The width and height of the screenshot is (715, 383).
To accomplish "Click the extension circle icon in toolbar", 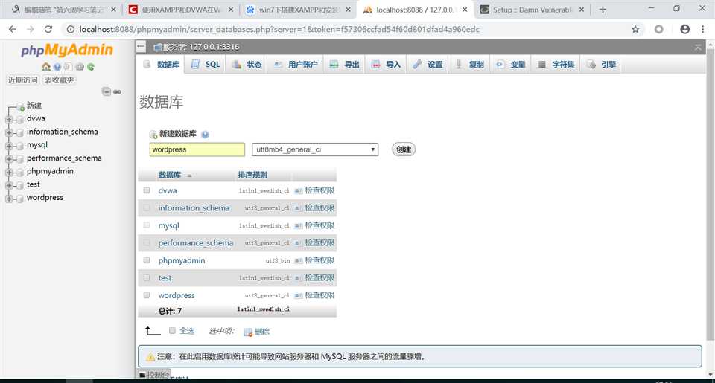I will tap(659, 29).
